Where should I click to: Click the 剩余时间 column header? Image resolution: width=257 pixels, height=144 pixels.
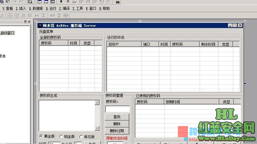(x=209, y=44)
